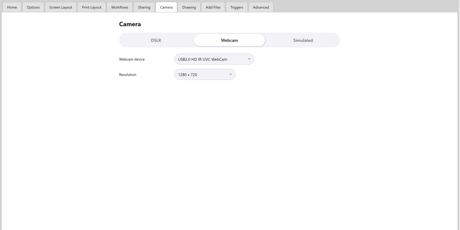Switch to the Options tab
Image resolution: width=460 pixels, height=230 pixels.
coord(33,7)
